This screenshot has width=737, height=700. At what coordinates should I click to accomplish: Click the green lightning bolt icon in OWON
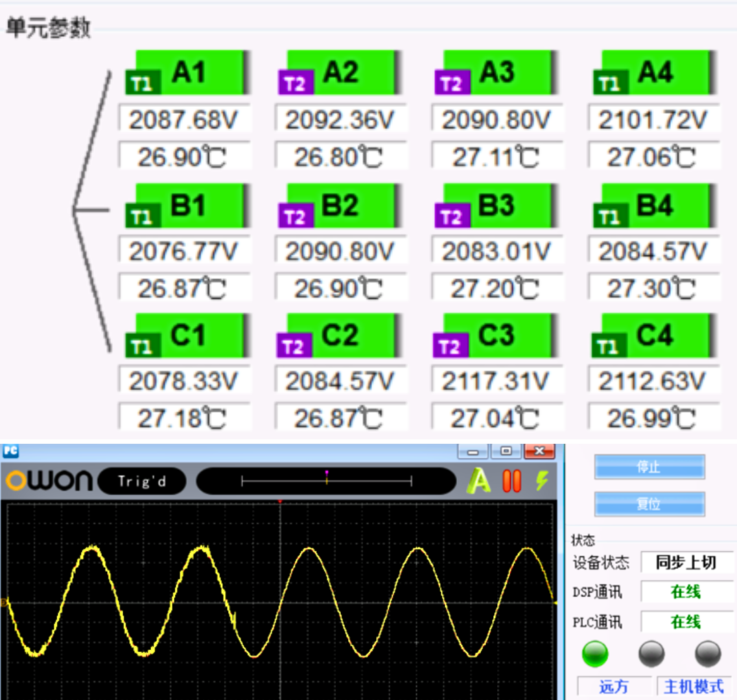(542, 481)
